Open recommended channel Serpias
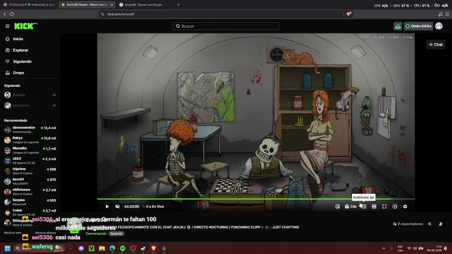Viewport: 452px width, 254px height. click(x=30, y=202)
